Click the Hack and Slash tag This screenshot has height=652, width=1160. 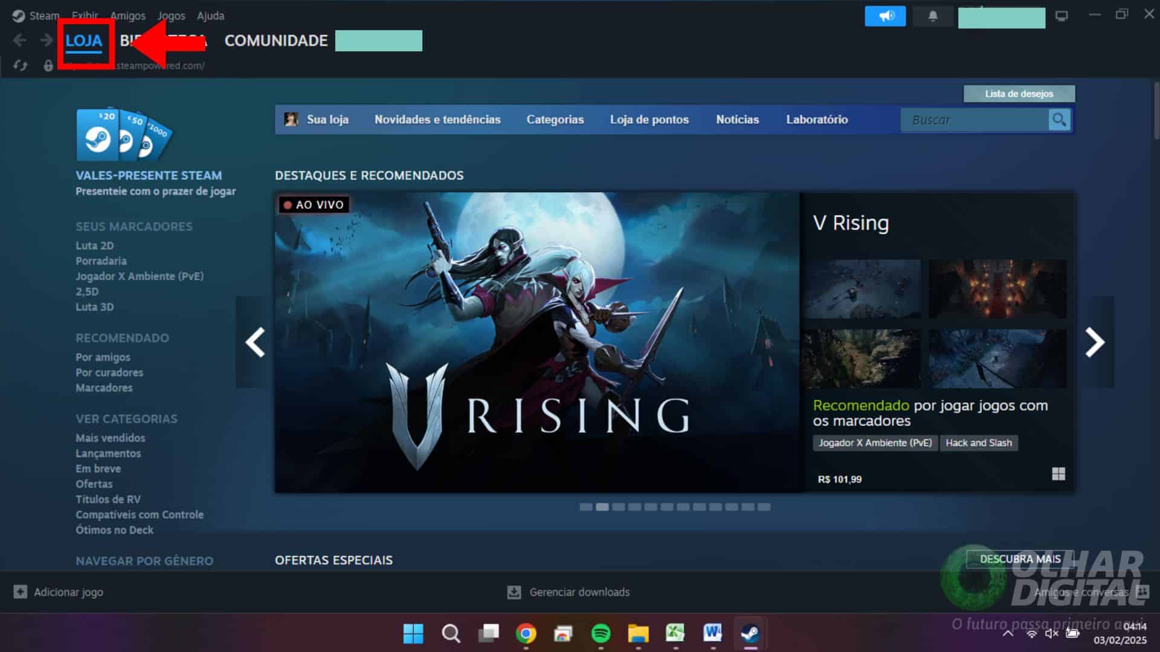pyautogui.click(x=979, y=443)
